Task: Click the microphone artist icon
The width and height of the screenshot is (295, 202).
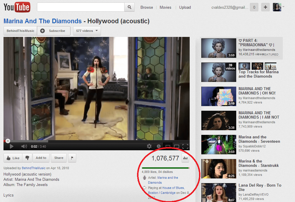Action: 145,178
